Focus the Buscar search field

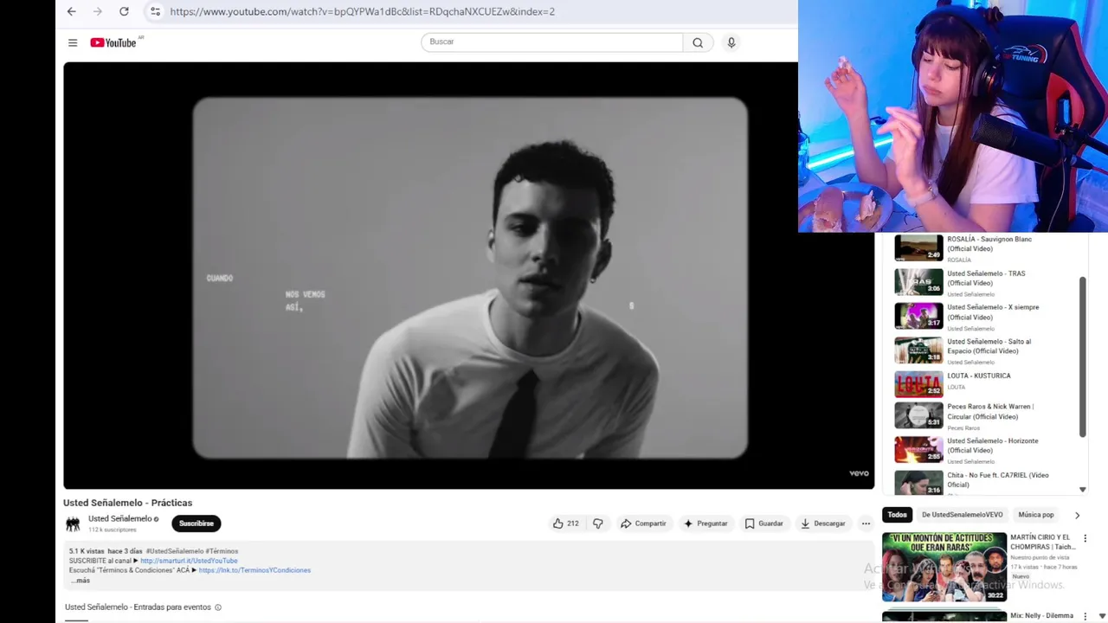(x=551, y=42)
